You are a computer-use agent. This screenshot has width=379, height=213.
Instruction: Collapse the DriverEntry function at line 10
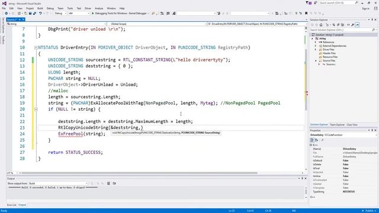tap(36, 47)
